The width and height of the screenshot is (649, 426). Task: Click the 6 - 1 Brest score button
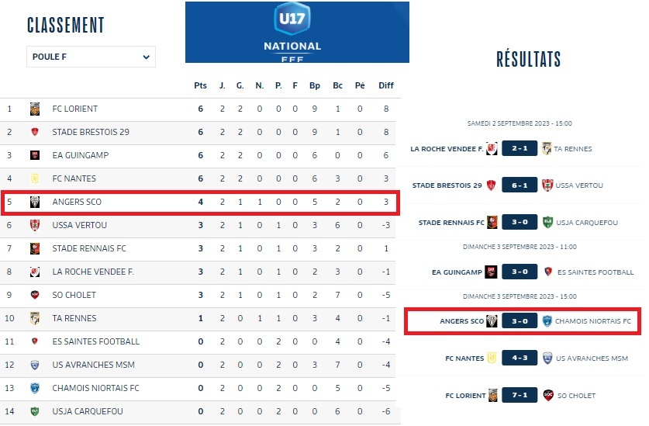coord(520,185)
